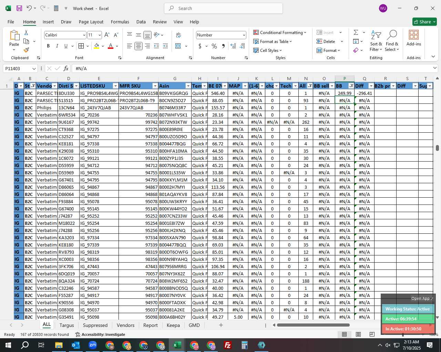Click the Open App link in the status widget
This screenshot has height=352, width=441.
pos(422,298)
